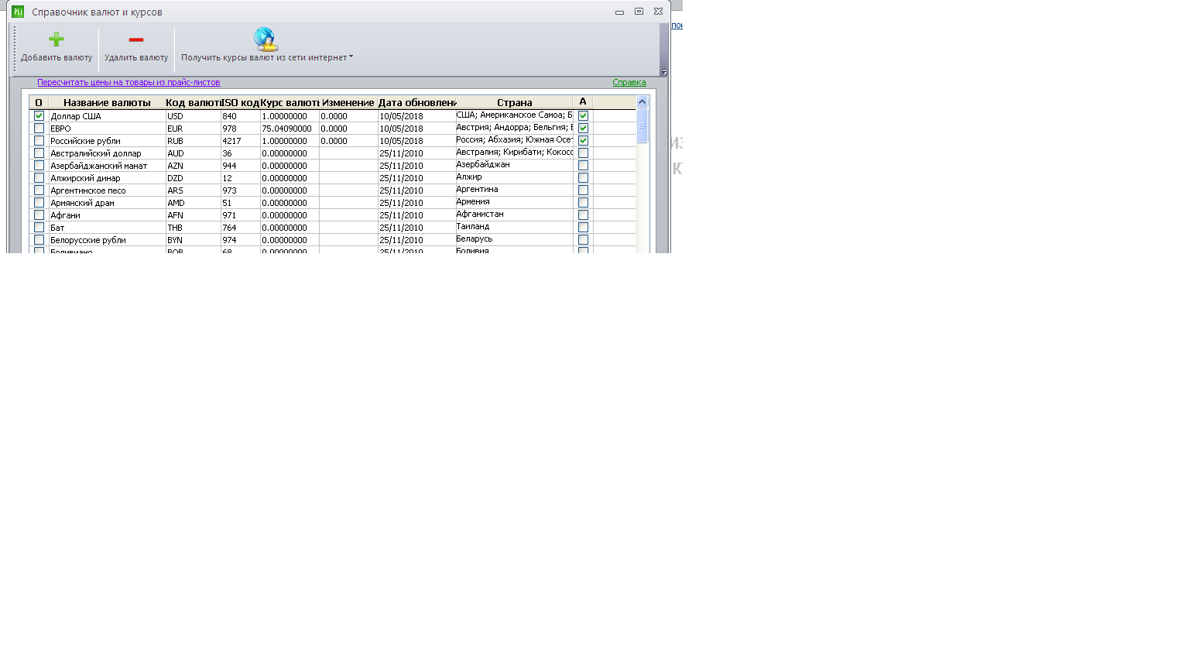Click the green plus Add currency icon
1189x669 pixels.
[57, 39]
